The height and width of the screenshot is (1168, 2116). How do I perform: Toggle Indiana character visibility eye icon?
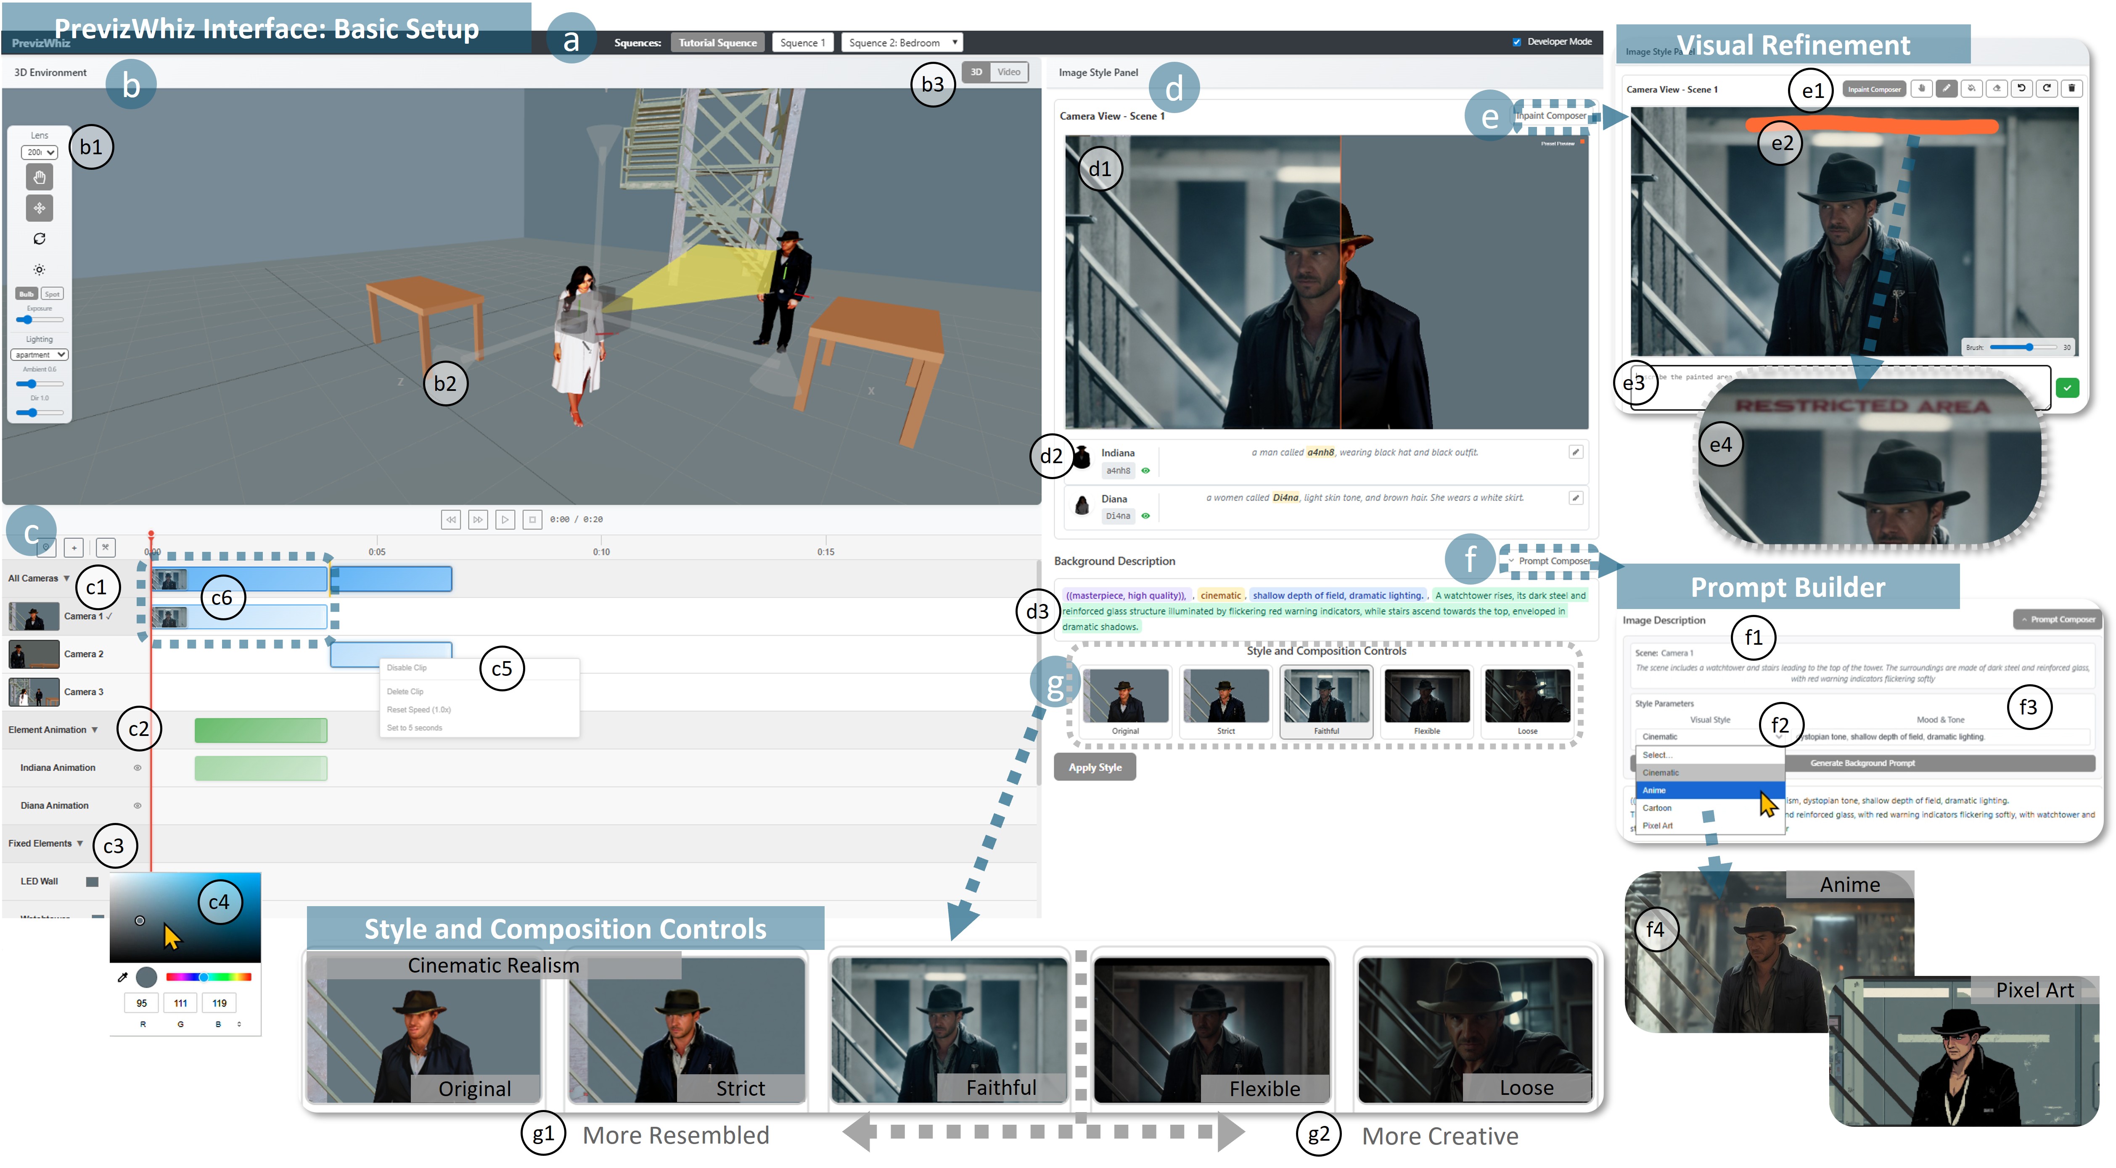pyautogui.click(x=1145, y=471)
